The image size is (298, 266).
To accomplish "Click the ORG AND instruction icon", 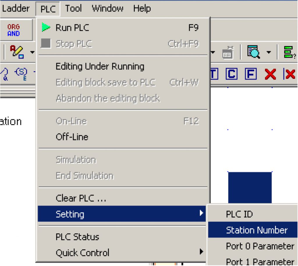I will pyautogui.click(x=13, y=30).
